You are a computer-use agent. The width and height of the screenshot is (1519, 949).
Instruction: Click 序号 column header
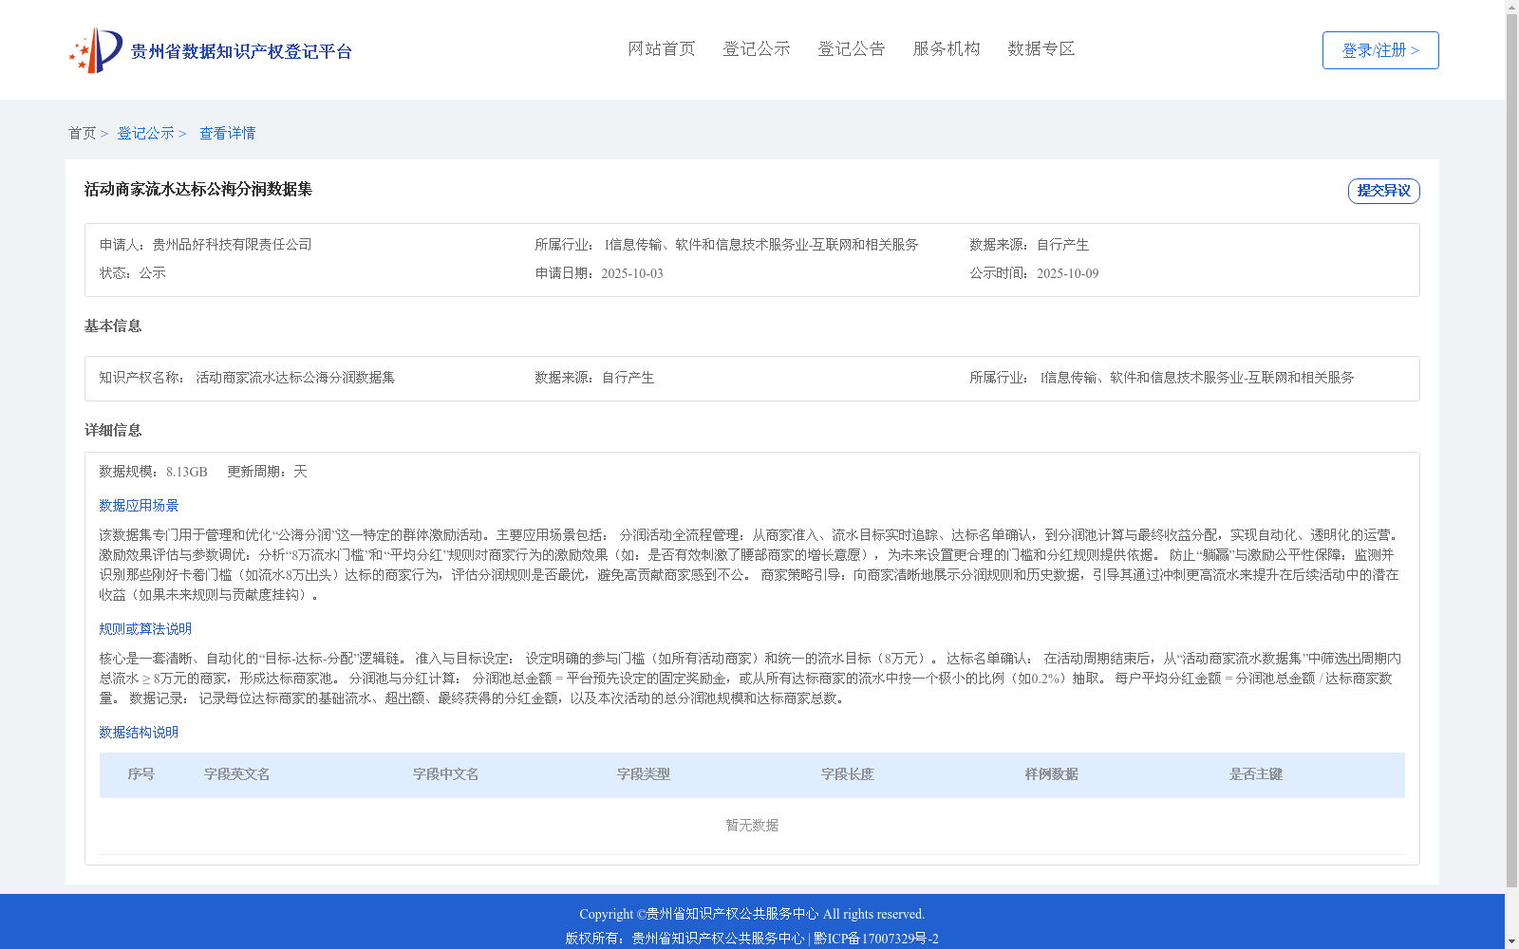coord(141,774)
